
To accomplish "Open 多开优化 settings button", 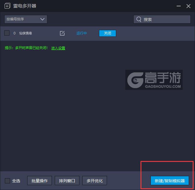I will coord(95,181).
